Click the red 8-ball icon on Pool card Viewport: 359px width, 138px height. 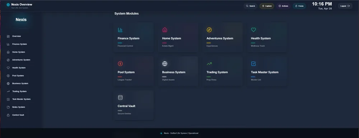pyautogui.click(x=120, y=64)
